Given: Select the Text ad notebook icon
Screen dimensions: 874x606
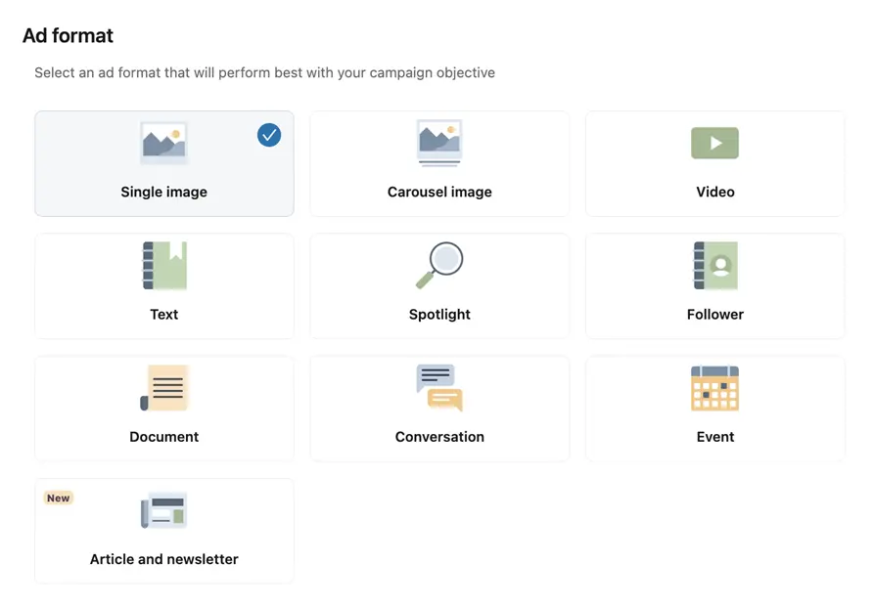Looking at the screenshot, I should coord(162,265).
